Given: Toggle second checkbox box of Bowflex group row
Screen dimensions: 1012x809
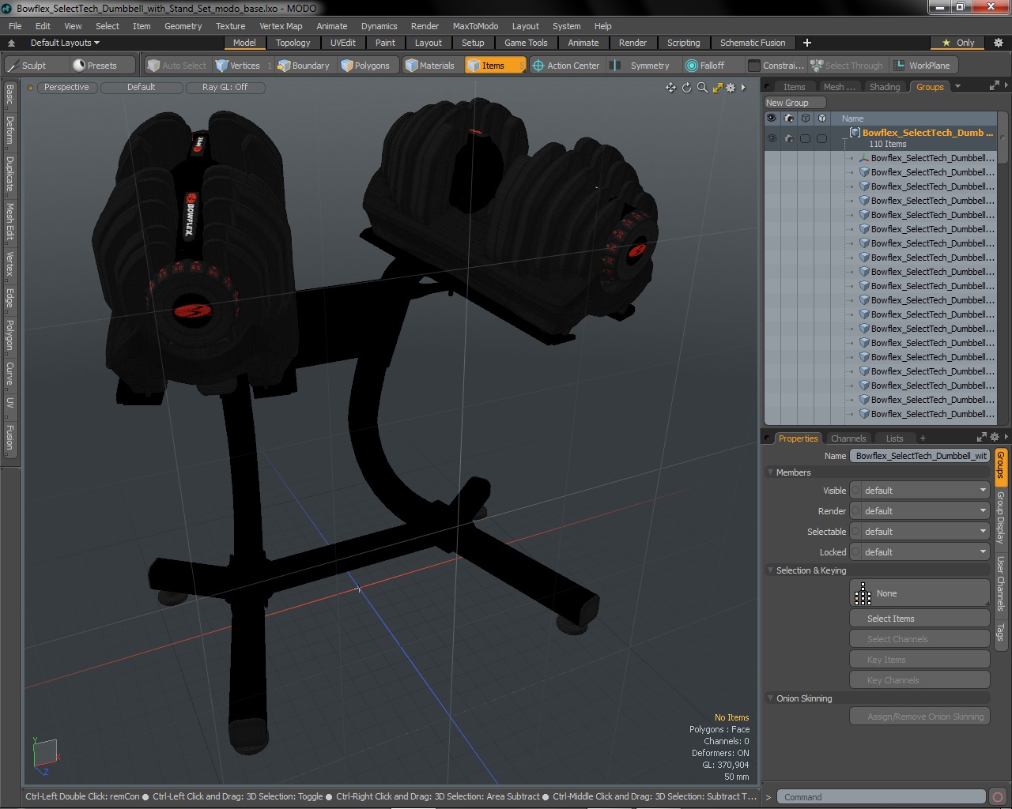Looking at the screenshot, I should (821, 139).
